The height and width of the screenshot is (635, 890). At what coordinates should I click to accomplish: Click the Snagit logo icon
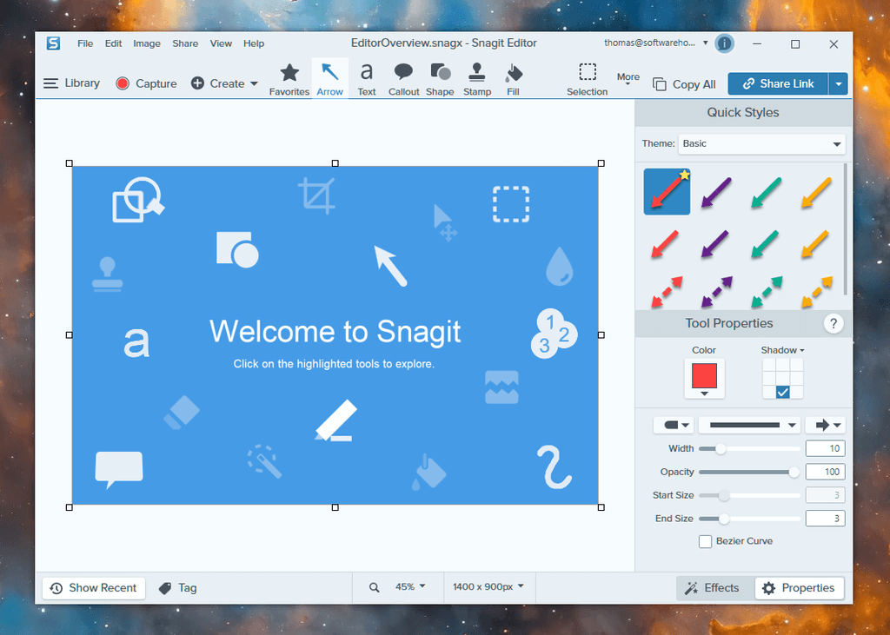(x=53, y=43)
